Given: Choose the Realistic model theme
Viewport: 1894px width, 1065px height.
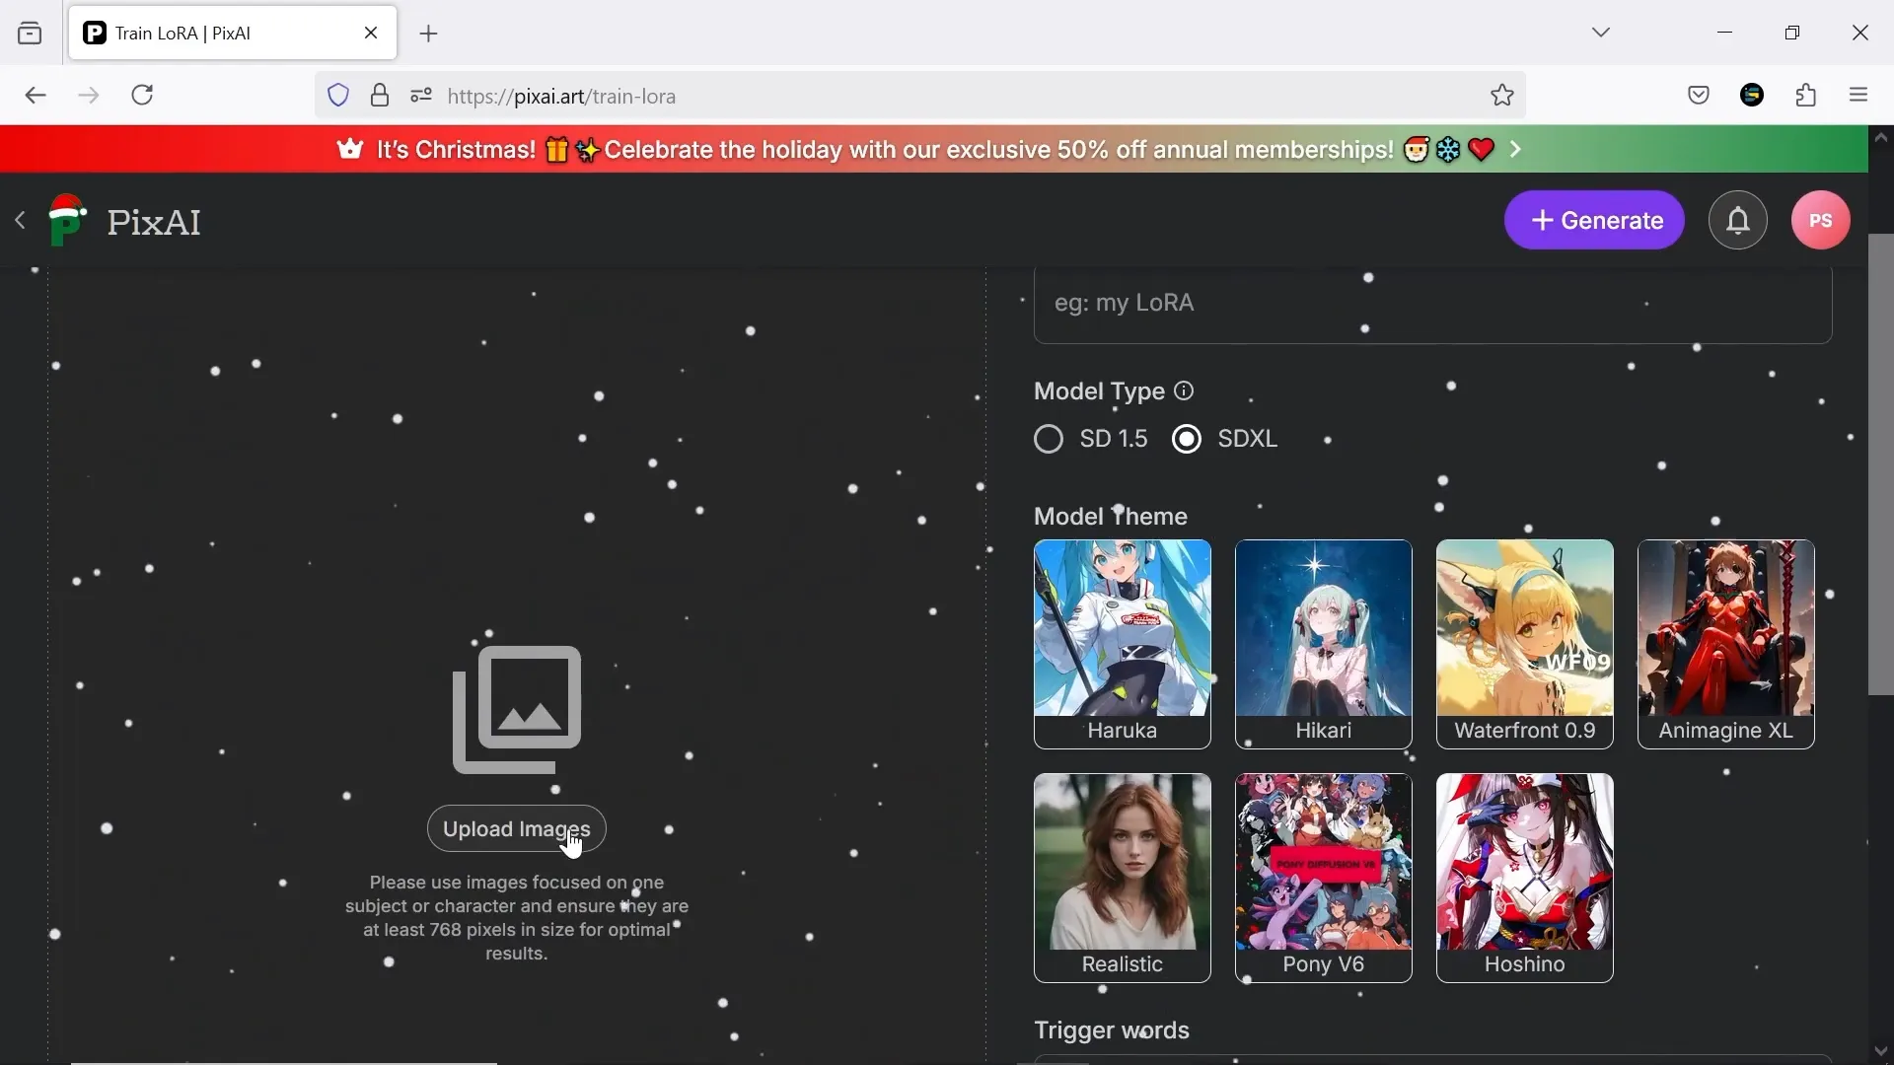Looking at the screenshot, I should pyautogui.click(x=1123, y=878).
